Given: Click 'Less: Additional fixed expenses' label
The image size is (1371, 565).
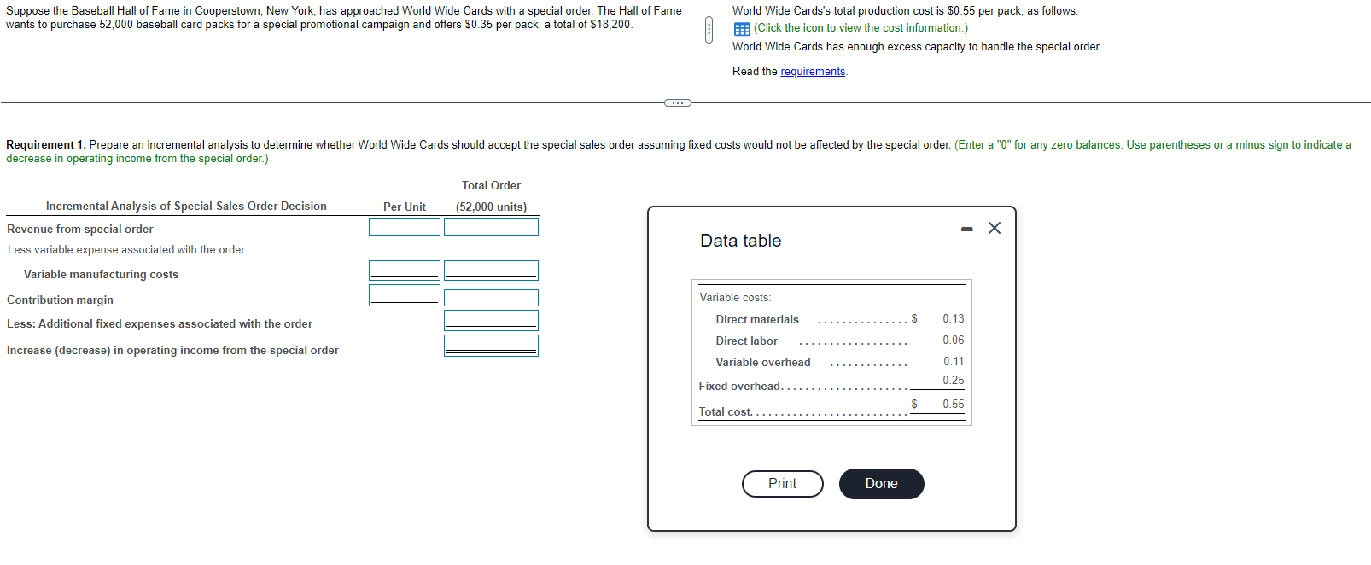Looking at the screenshot, I should 160,324.
